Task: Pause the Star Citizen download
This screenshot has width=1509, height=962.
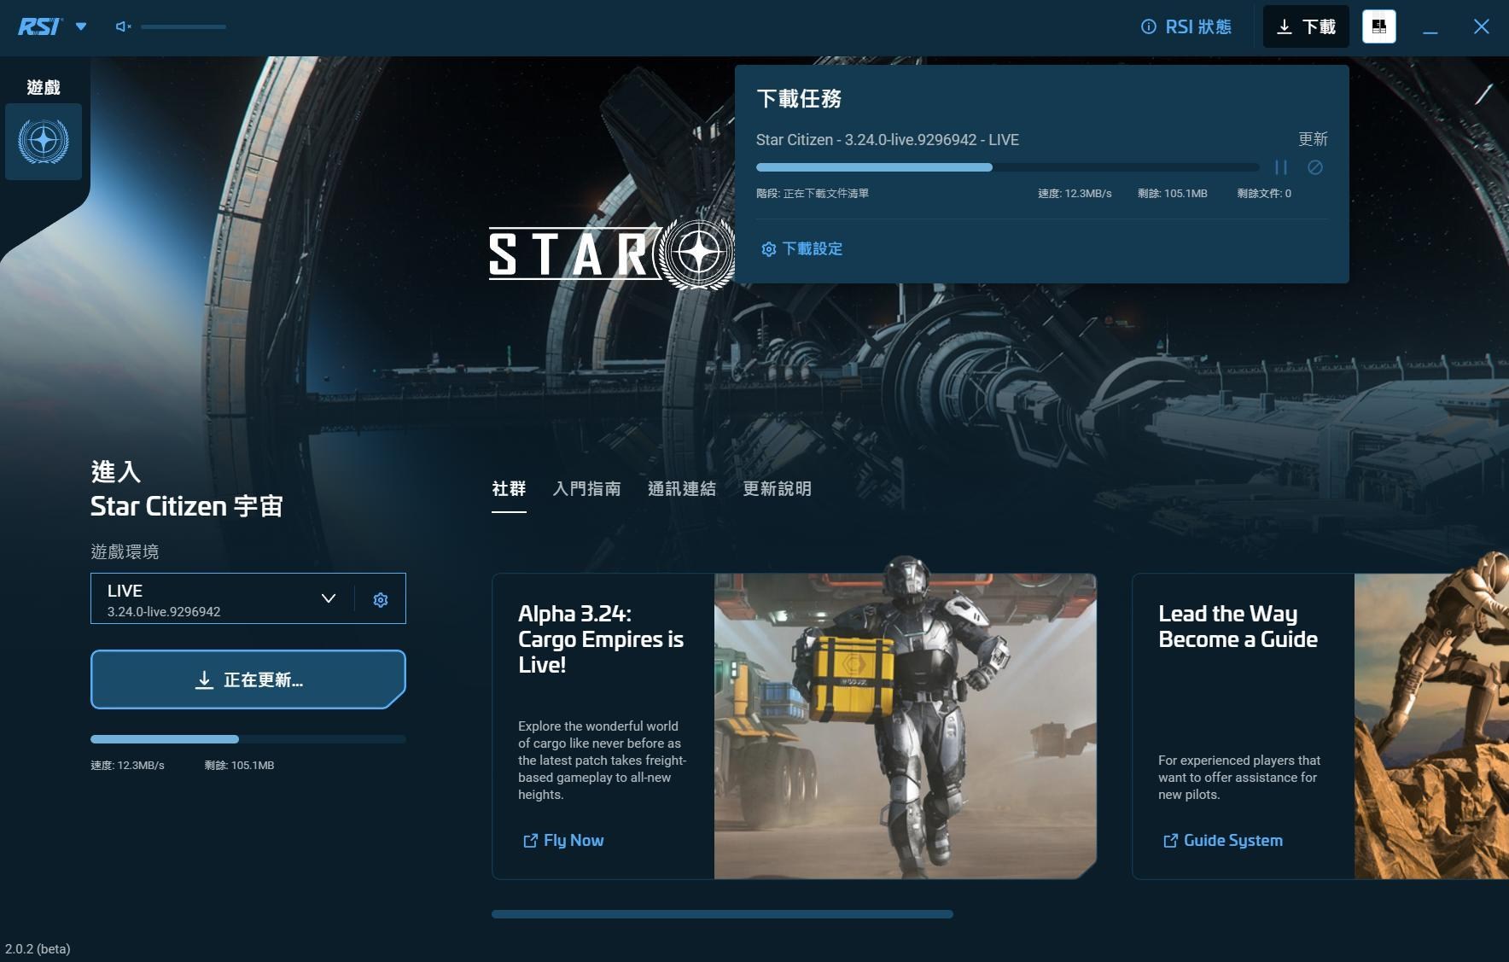Action: click(x=1282, y=167)
